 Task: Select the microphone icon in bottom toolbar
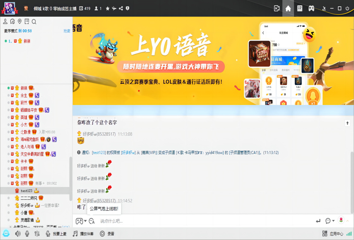(x=27, y=233)
